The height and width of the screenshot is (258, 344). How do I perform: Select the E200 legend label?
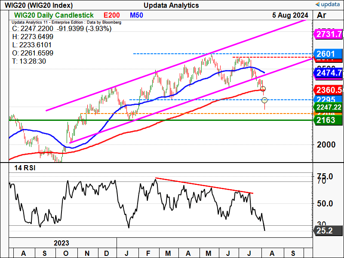[112, 15]
